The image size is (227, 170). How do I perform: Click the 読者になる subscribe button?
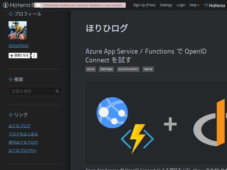pyautogui.click(x=19, y=56)
